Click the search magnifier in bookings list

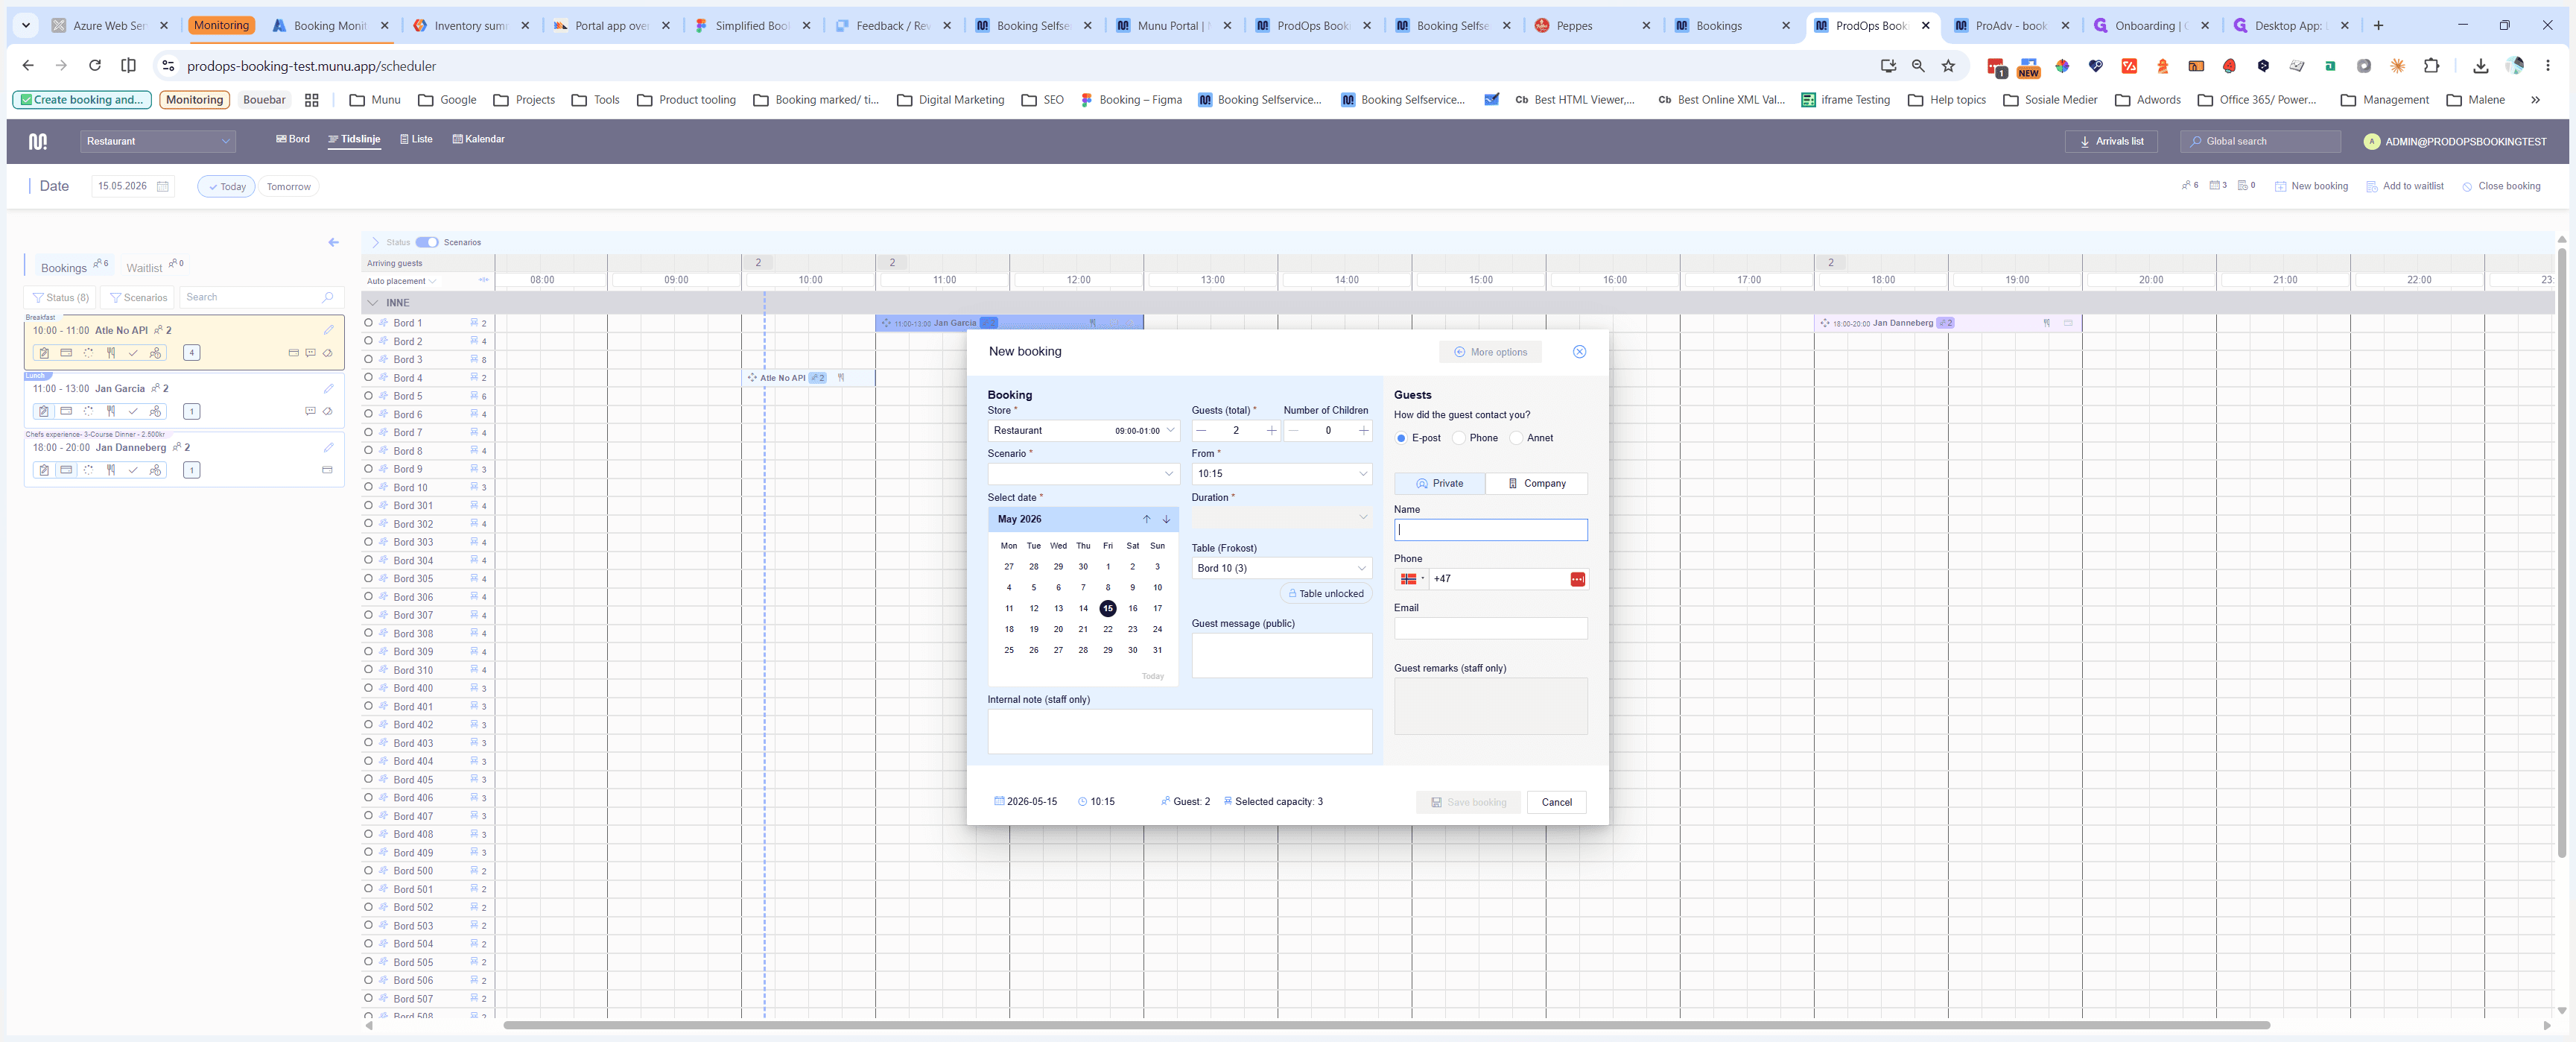click(x=327, y=297)
